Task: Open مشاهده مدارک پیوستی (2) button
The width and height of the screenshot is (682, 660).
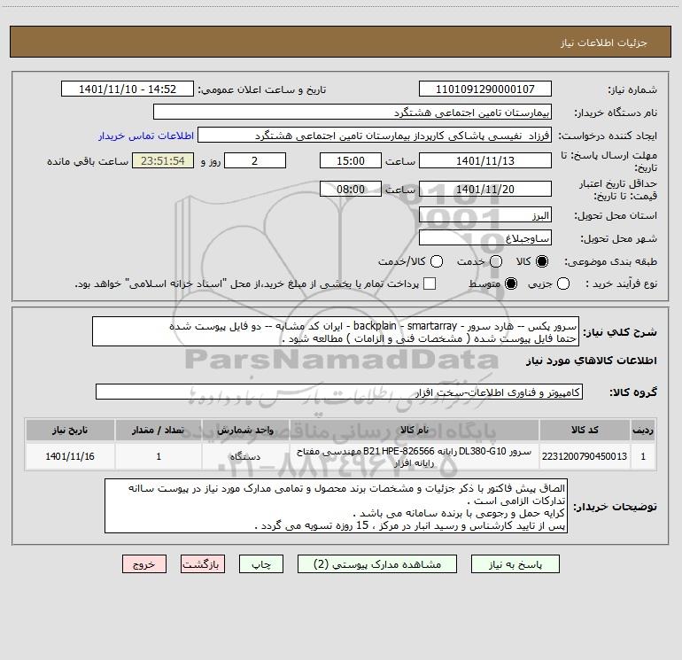Action: [377, 564]
